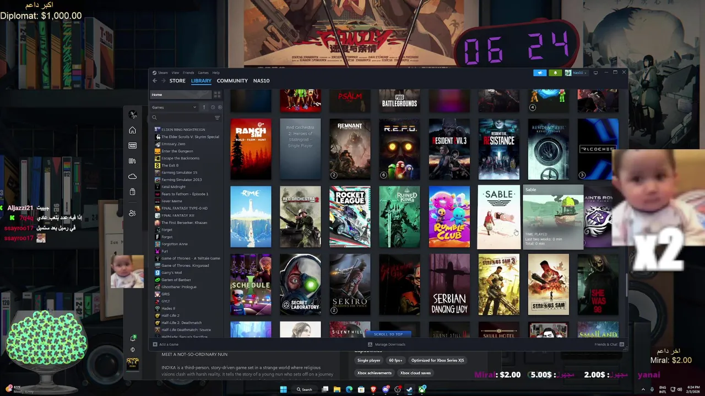Image resolution: width=705 pixels, height=396 pixels.
Task: Select Garry's Mod in game list
Action: pyautogui.click(x=171, y=273)
